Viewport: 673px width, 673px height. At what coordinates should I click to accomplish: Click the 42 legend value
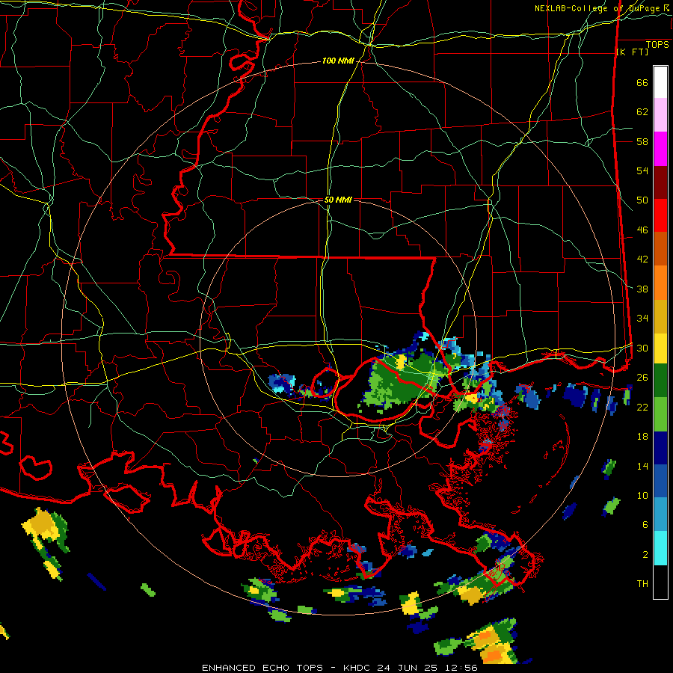point(642,259)
